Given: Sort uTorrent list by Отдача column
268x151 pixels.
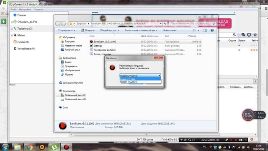Looking at the screenshot, I should (x=232, y=41).
